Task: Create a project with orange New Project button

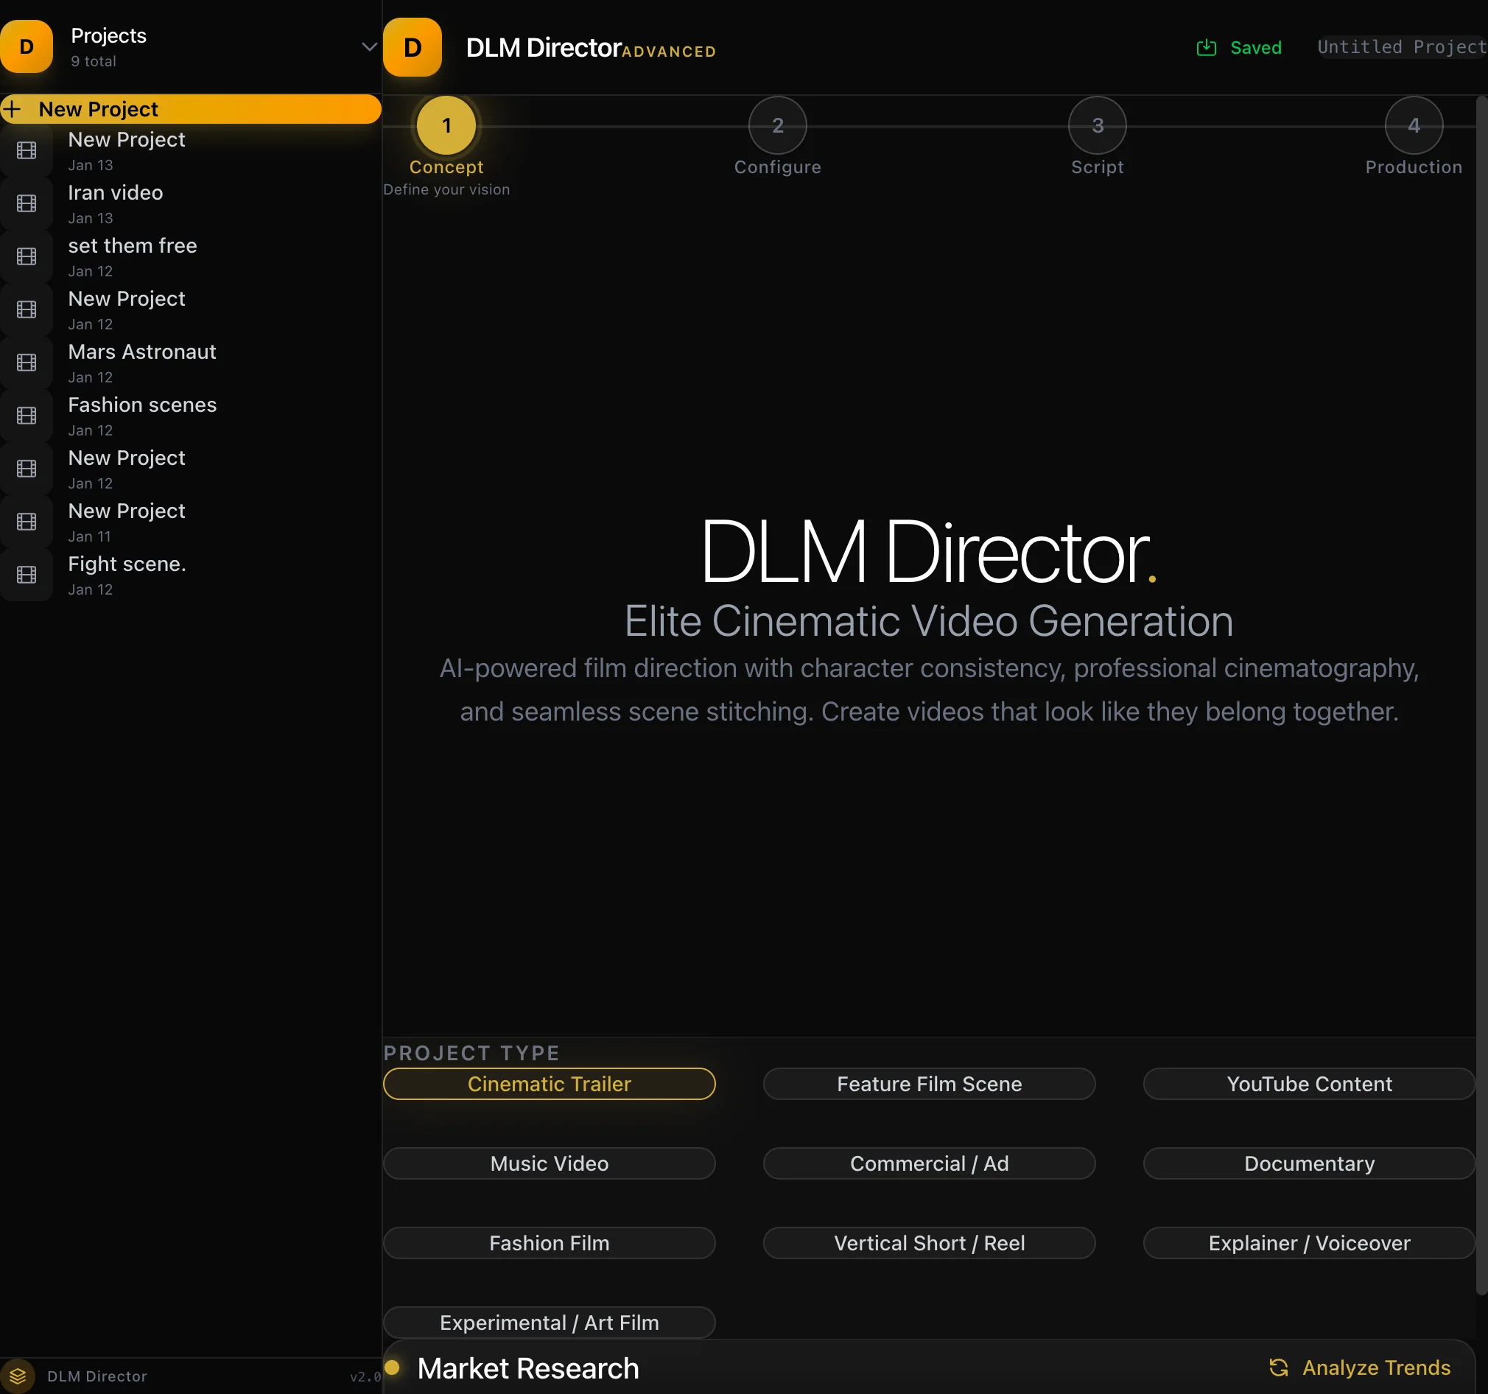Action: point(191,109)
